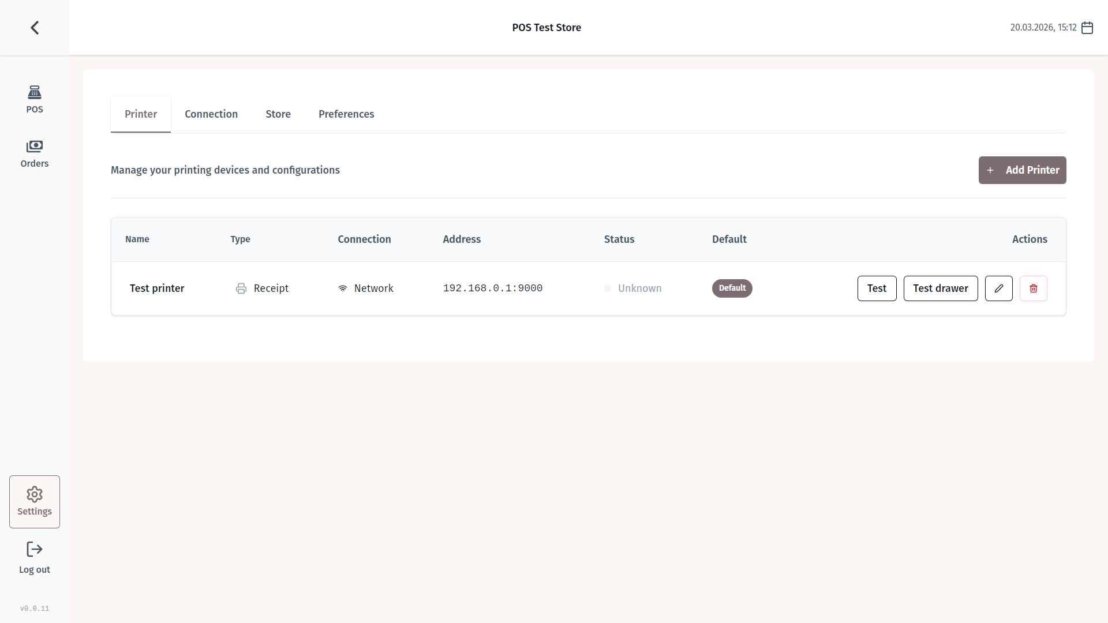Click the Network connection text
Viewport: 1108px width, 623px height.
374,288
